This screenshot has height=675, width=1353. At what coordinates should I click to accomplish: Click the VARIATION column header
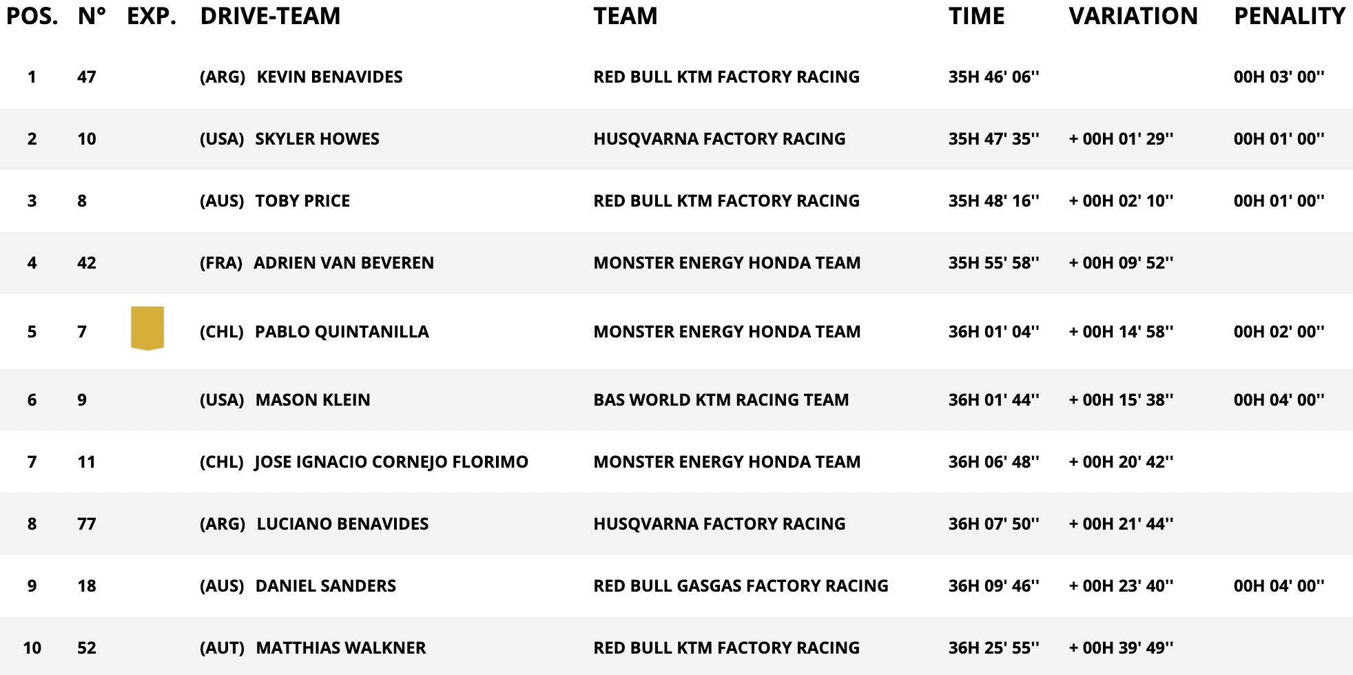[x=1133, y=16]
